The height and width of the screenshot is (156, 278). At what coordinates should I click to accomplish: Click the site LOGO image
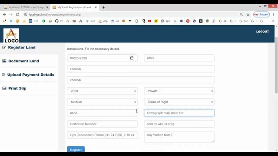pos(11,36)
